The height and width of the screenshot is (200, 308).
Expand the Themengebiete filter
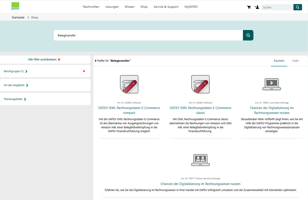(x=15, y=99)
